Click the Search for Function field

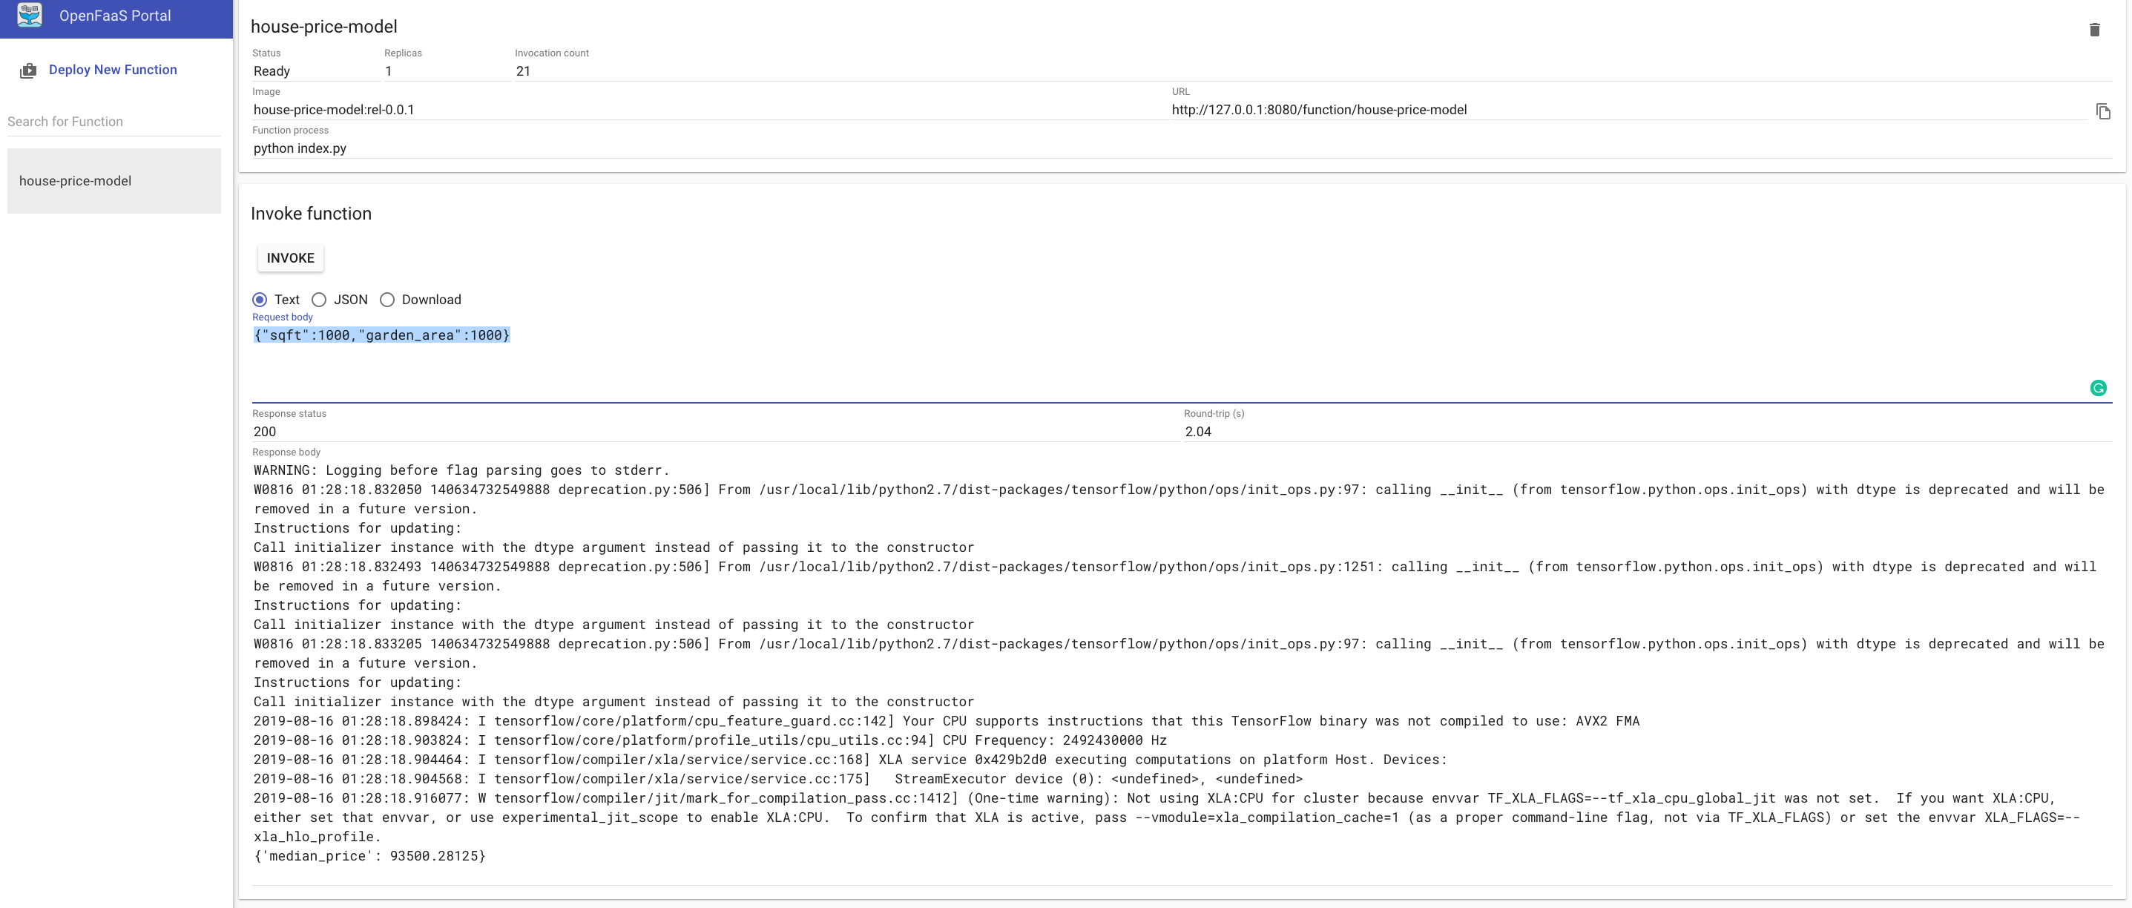click(114, 122)
